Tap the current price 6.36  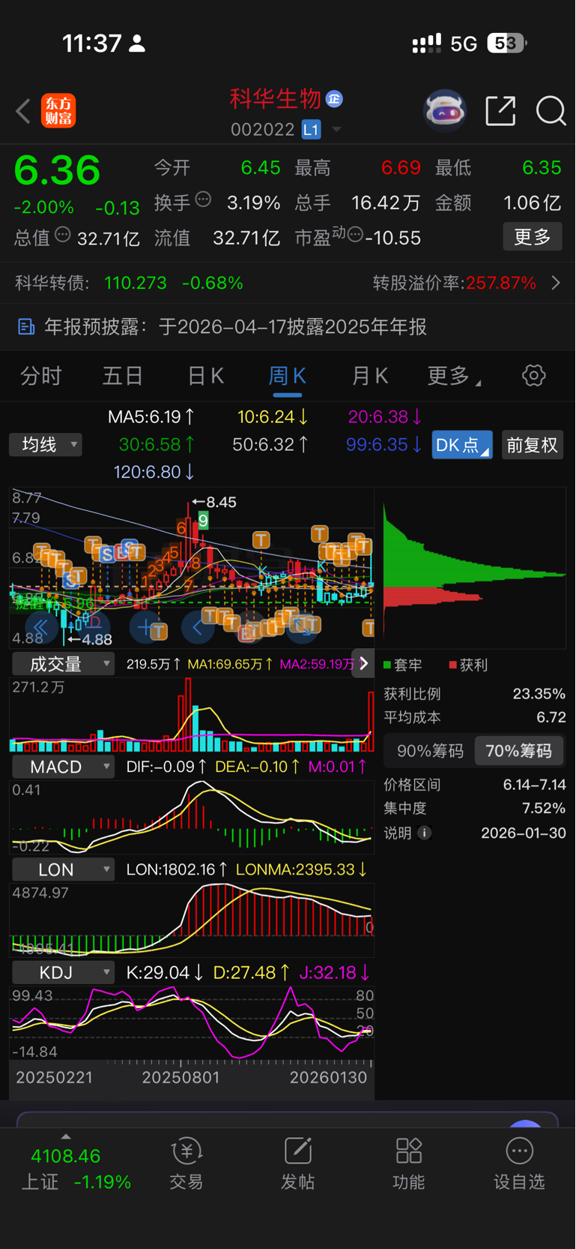click(x=57, y=170)
